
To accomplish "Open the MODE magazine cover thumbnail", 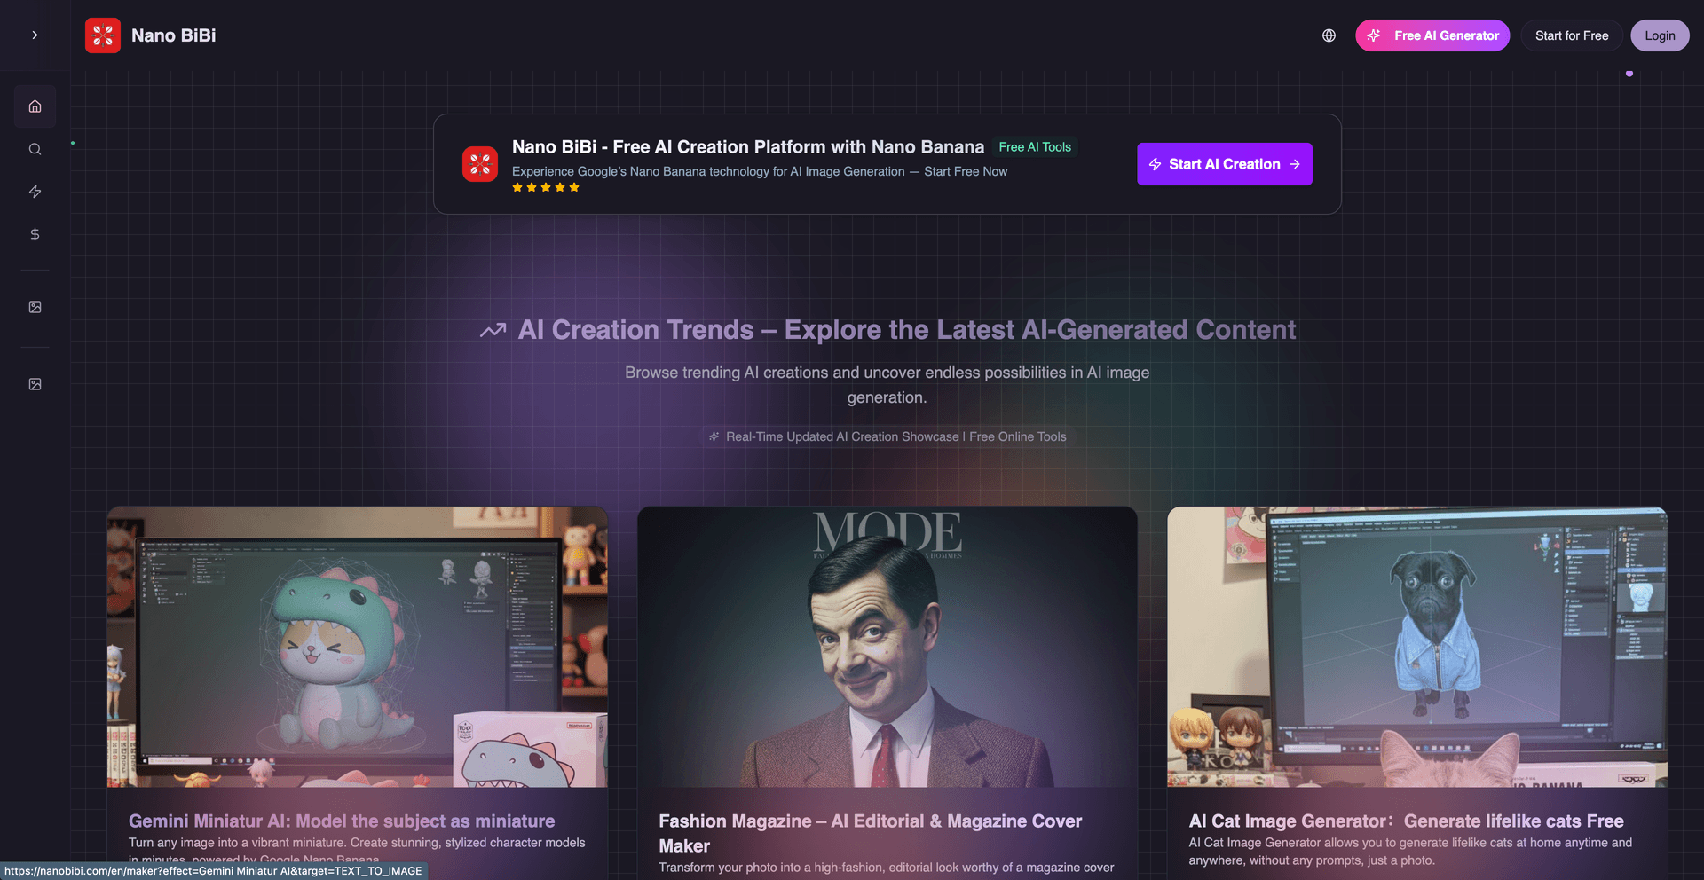I will click(887, 647).
